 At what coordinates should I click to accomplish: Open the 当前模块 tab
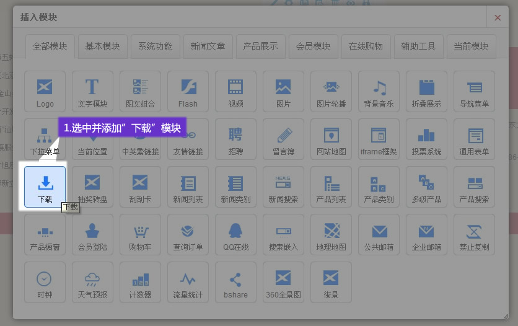click(471, 46)
